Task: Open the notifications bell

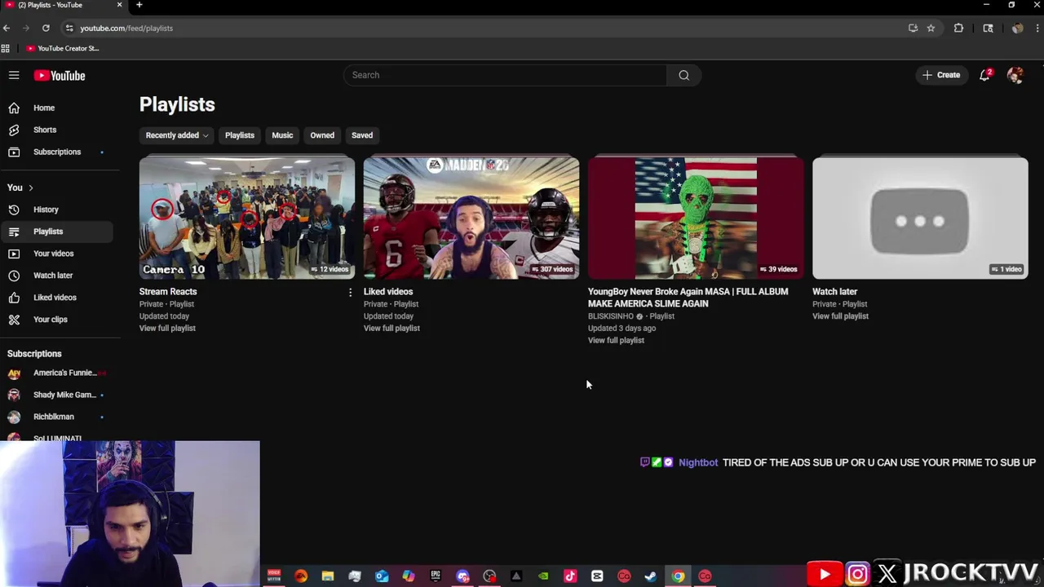Action: coord(985,75)
